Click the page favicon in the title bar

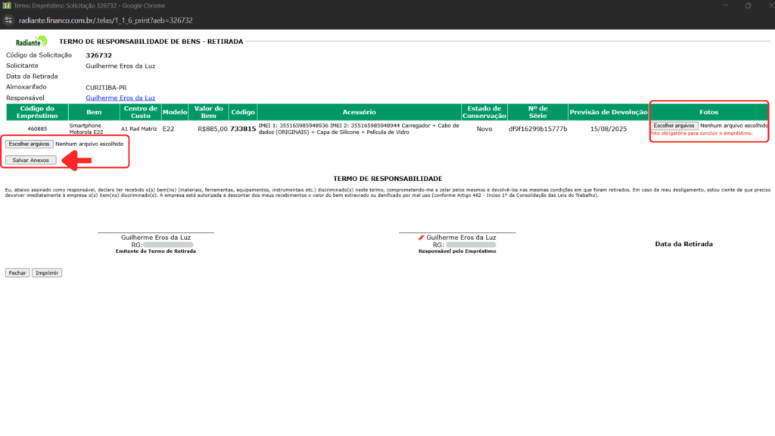7,5
